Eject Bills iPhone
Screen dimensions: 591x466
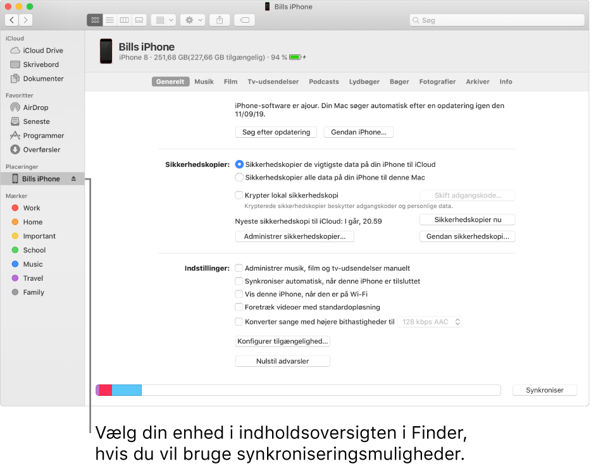pyautogui.click(x=73, y=178)
